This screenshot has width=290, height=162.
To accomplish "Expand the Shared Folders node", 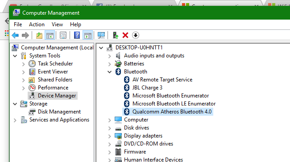I will [x=23, y=80].
